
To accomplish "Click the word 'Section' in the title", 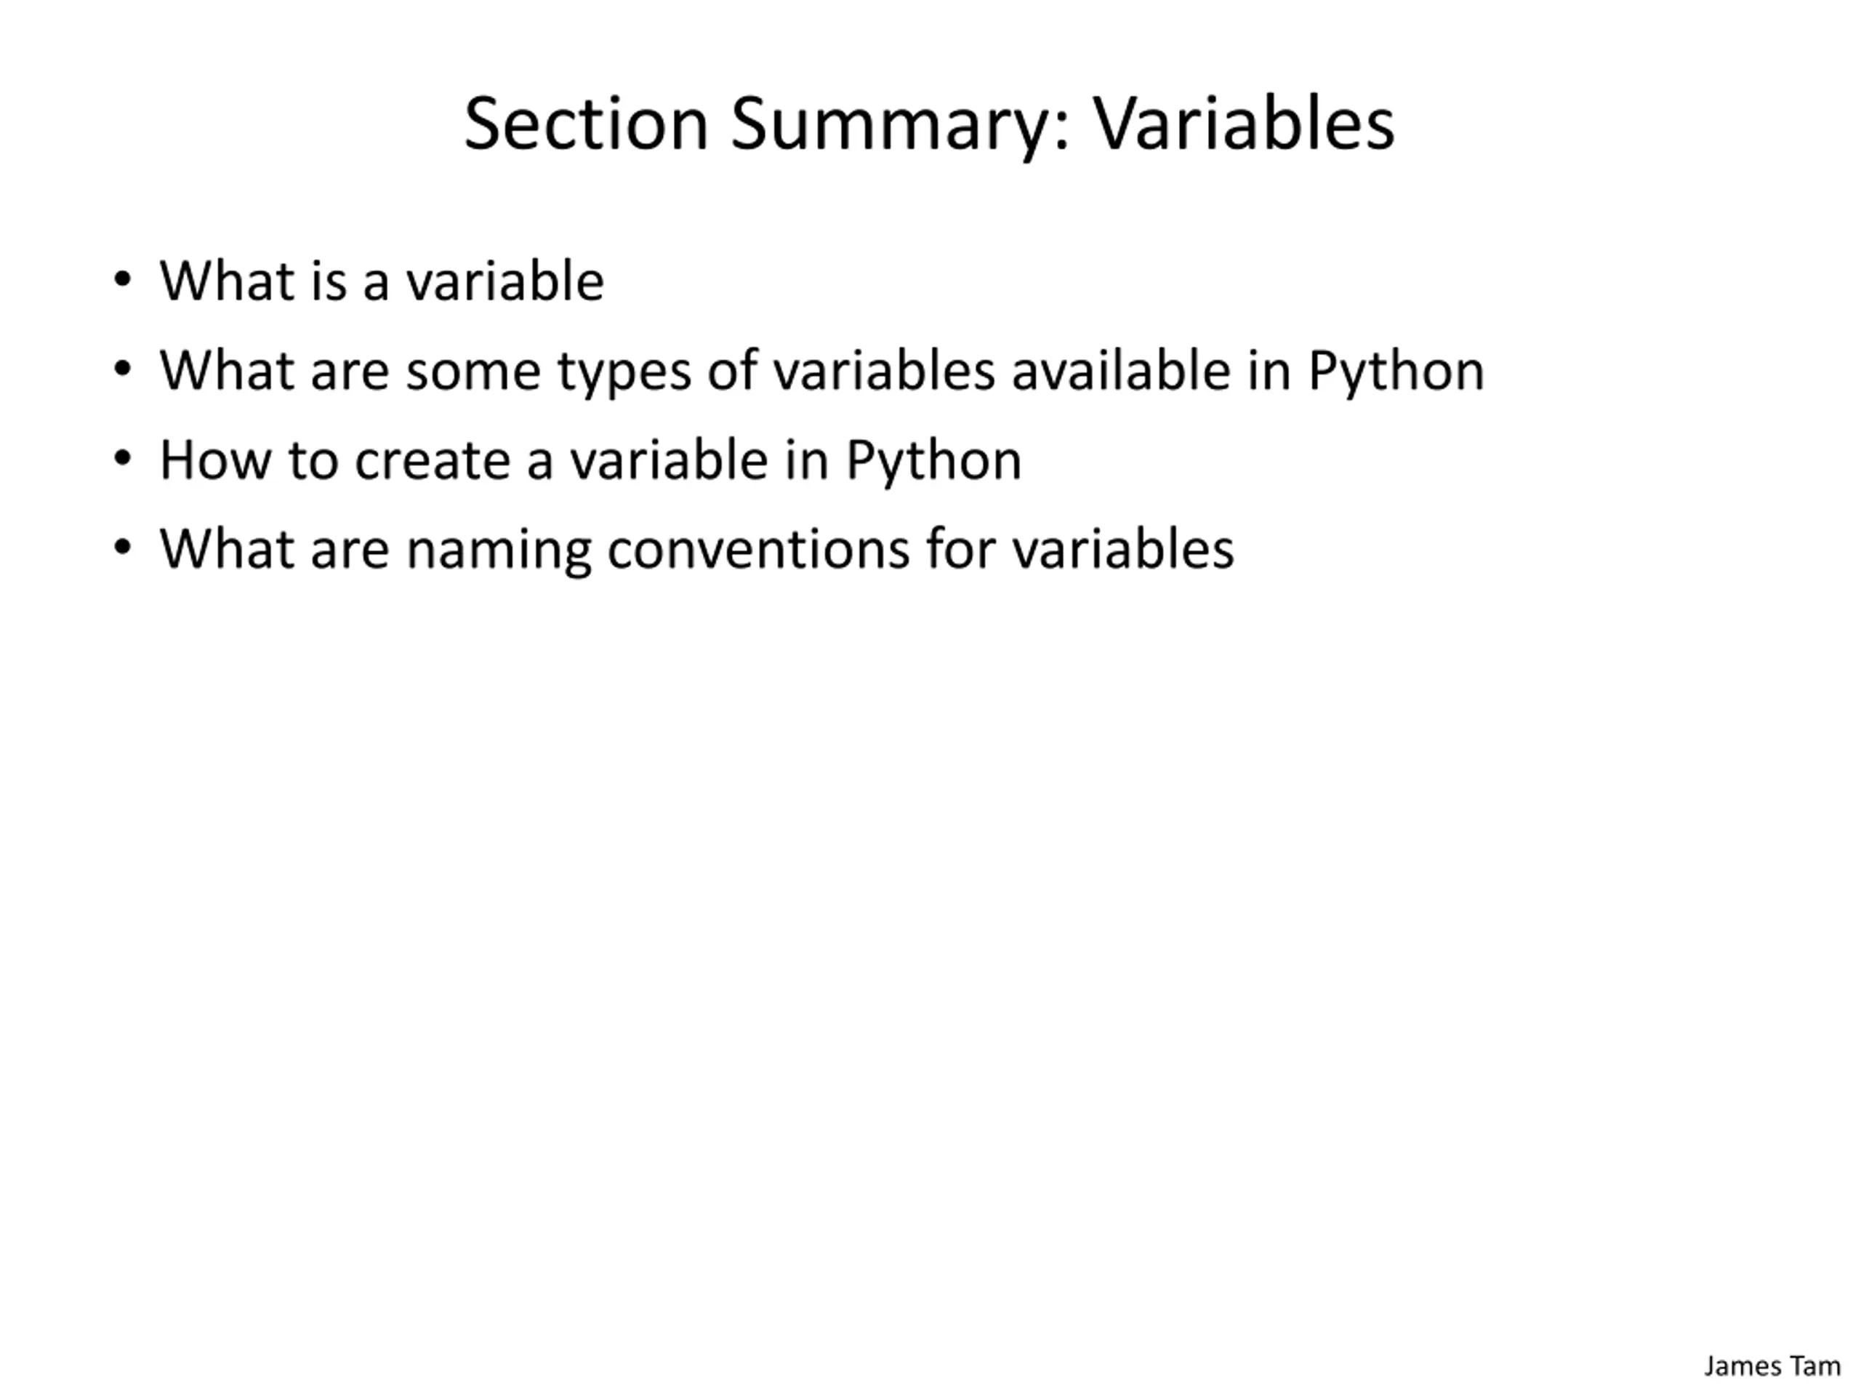I will (x=587, y=124).
